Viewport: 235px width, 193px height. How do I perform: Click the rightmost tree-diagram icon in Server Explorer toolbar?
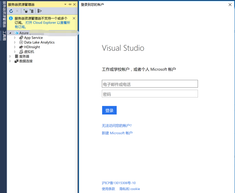tap(40, 11)
